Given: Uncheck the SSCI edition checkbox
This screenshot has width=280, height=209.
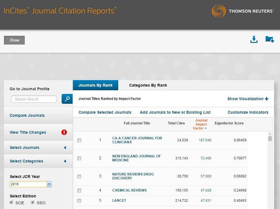Looking at the screenshot, I should tap(33, 202).
